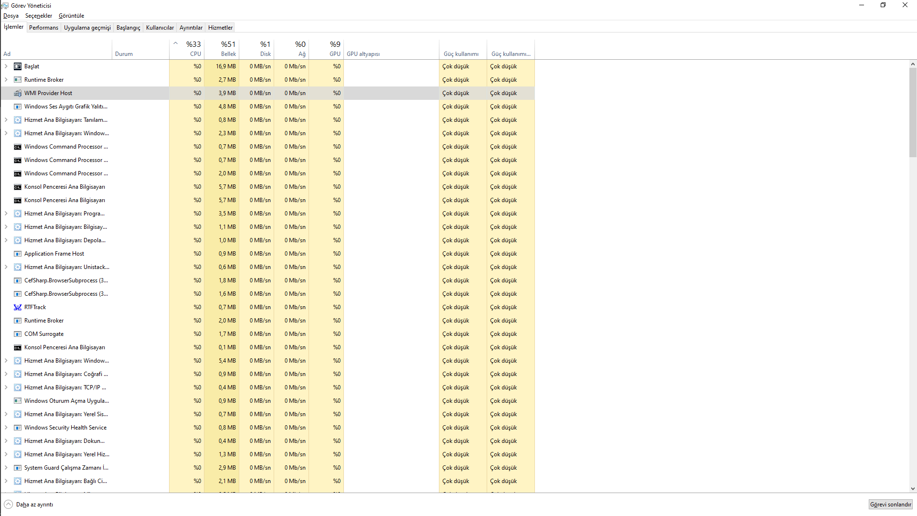Click the vertical scrollbar down arrow
917x516 pixels.
click(x=913, y=489)
